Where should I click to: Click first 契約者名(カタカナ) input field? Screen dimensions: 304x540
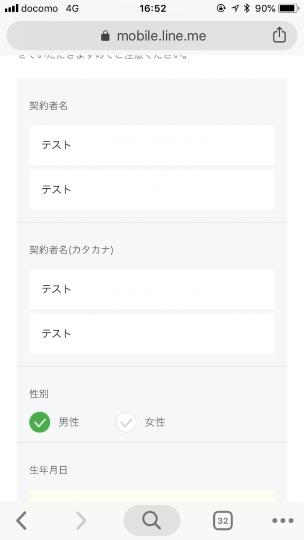pos(152,290)
